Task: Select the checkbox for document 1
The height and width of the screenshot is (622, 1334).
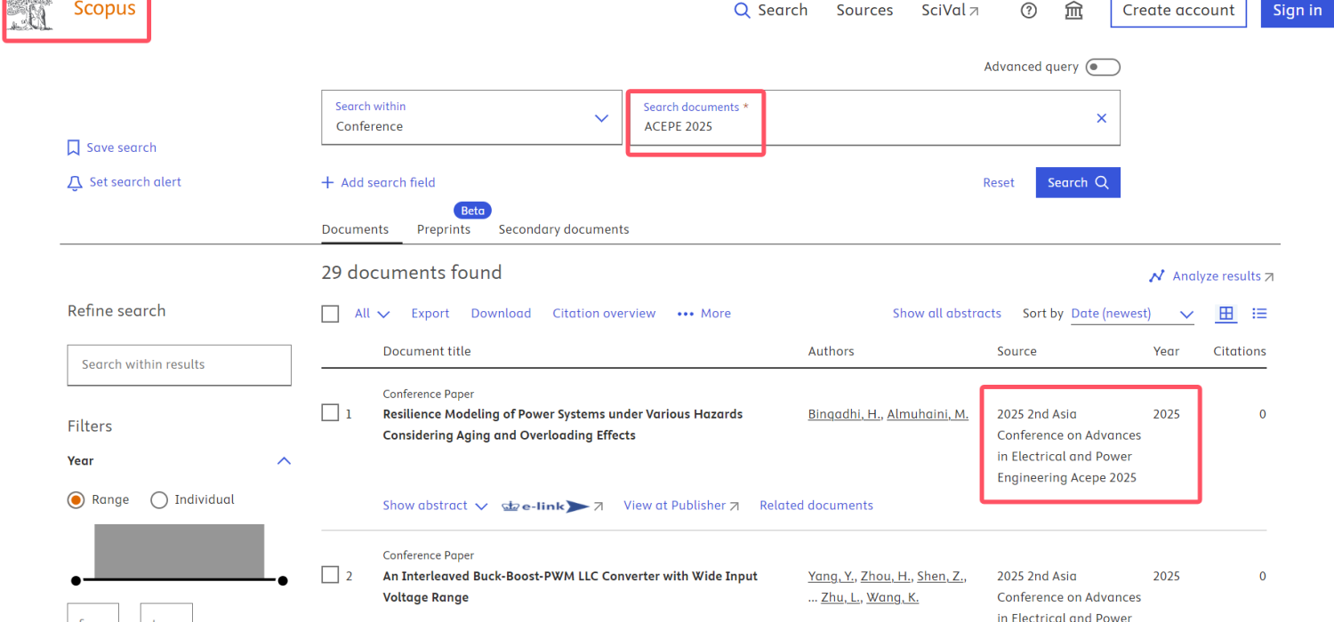Action: pos(330,413)
